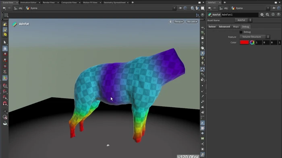The image size is (282, 158).
Task: Click the help question mark above viewport
Action: [x=203, y=15]
